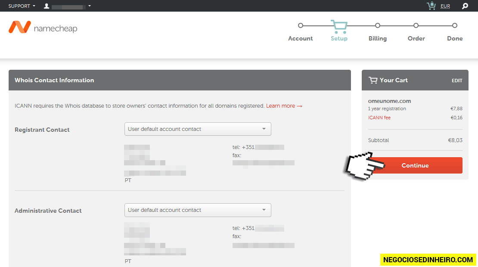Screen dimensions: 478x267
Task: Click the 1 year registration text
Action: click(387, 109)
